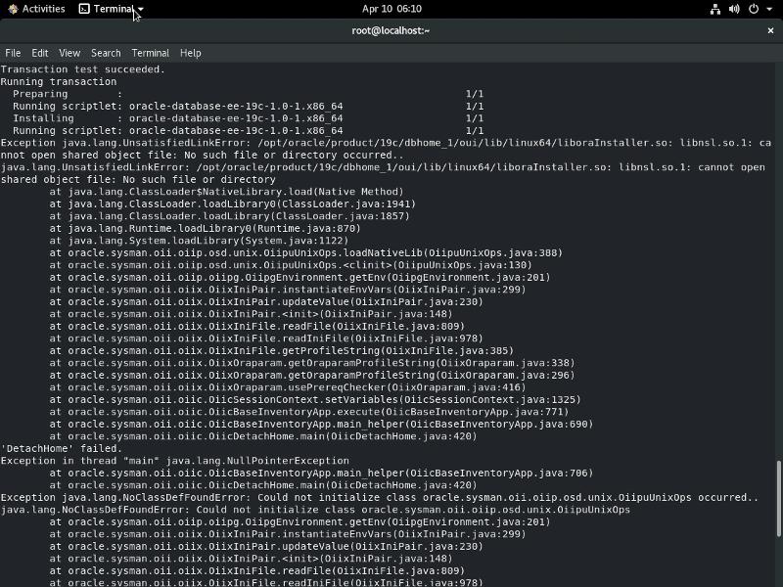Click the Terminal app icon in top bar
Viewport: 783px width, 587px height.
pyautogui.click(x=84, y=9)
